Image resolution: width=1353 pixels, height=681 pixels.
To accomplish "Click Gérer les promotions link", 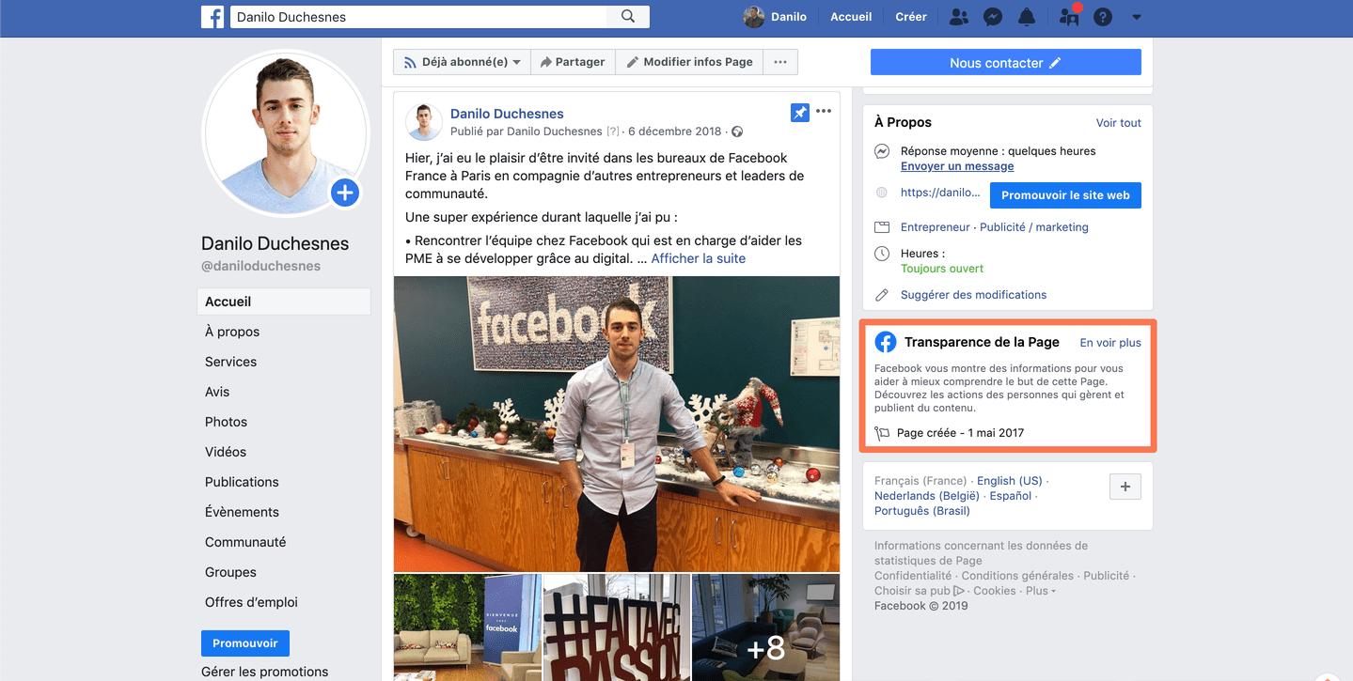I will tap(265, 672).
